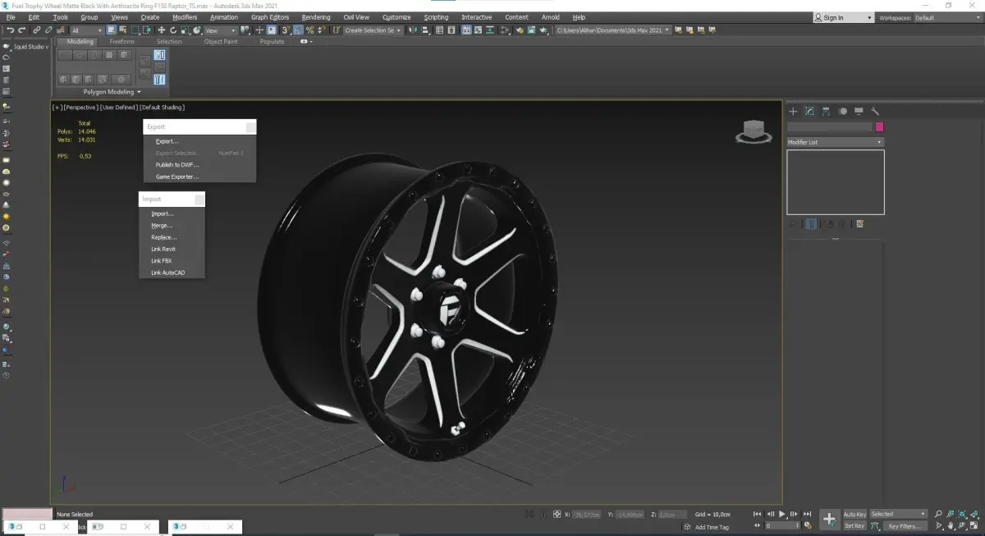Click the large Set Keys plus button
This screenshot has height=536, width=985.
pos(830,519)
